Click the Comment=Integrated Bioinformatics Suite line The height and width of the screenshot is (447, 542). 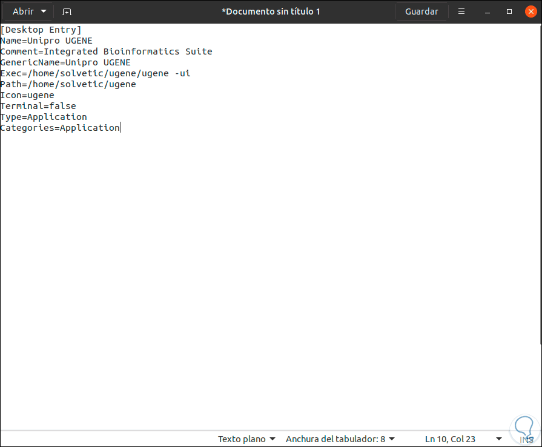[x=107, y=51]
